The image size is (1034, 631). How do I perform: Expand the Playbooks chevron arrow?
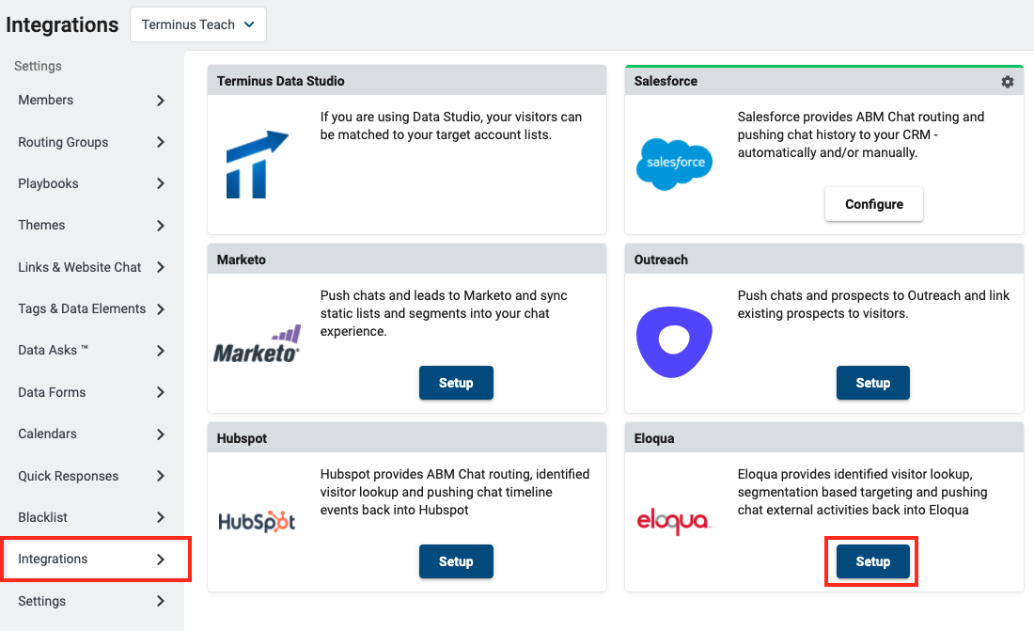pos(160,183)
